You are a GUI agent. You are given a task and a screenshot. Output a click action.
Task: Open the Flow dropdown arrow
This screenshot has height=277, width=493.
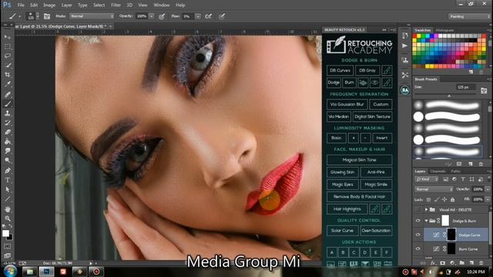point(198,16)
